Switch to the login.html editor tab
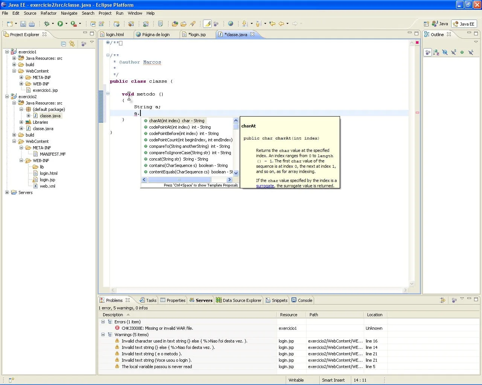The height and width of the screenshot is (385, 482). pos(115,35)
